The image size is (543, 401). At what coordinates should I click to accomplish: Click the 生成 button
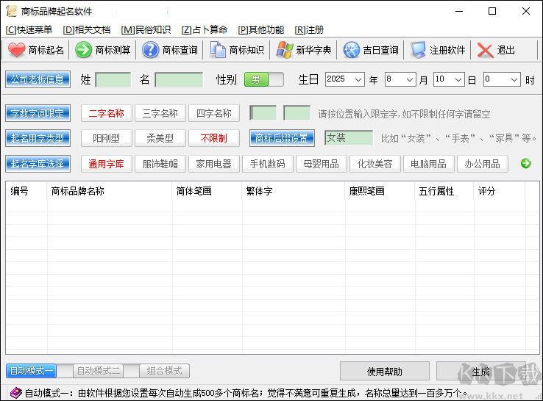pyautogui.click(x=480, y=372)
